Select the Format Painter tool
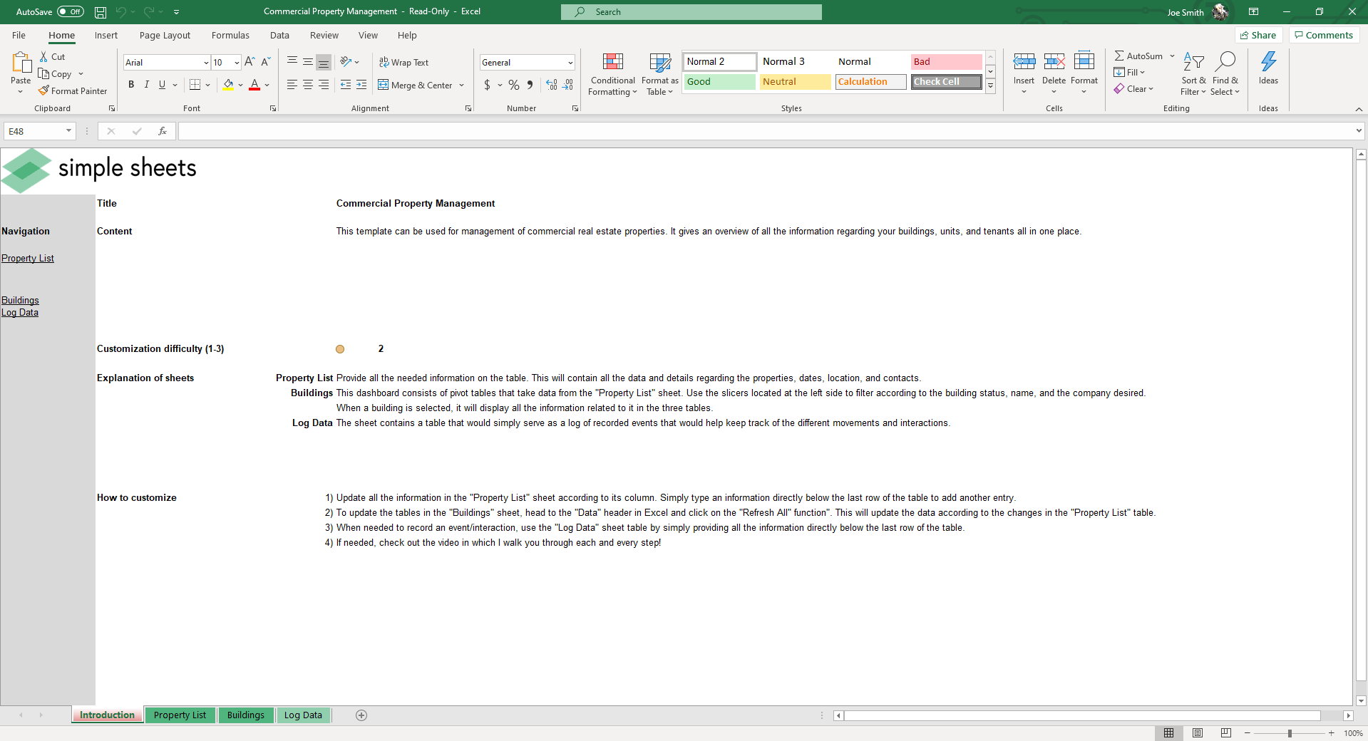The width and height of the screenshot is (1368, 741). [x=73, y=90]
